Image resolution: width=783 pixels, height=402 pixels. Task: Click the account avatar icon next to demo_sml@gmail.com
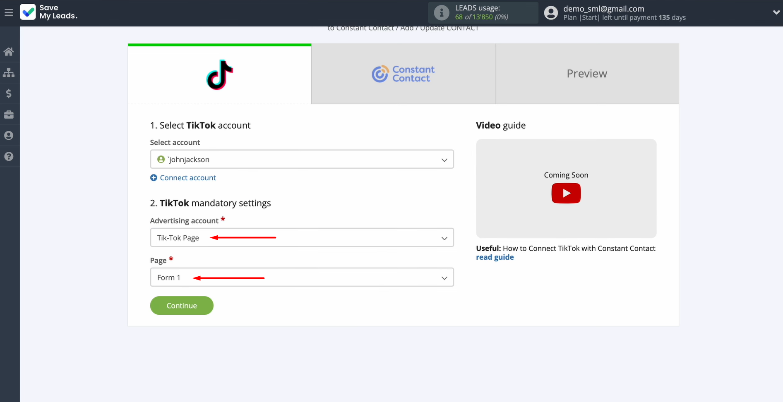[x=550, y=12]
